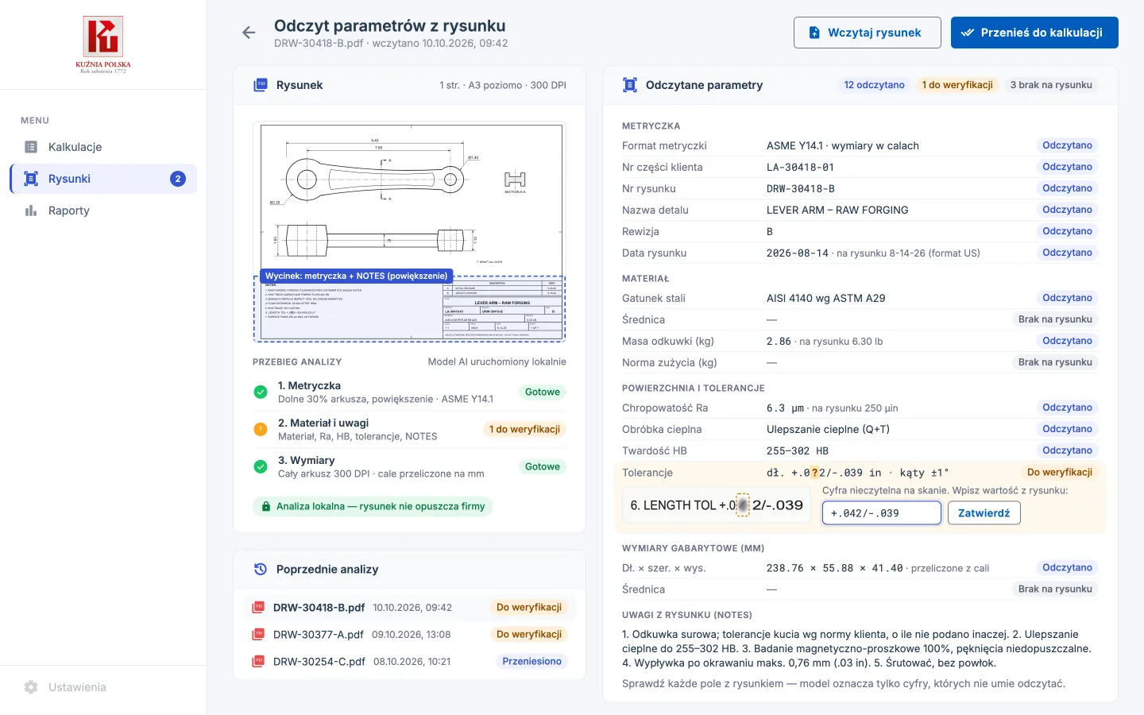Viewport: 1144px width, 715px height.
Task: Click the drawing preview thumbnail
Action: (409, 232)
